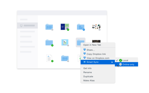Click the Smart Sync submenu arrow
Screen dimensions: 149x93
tap(112, 62)
